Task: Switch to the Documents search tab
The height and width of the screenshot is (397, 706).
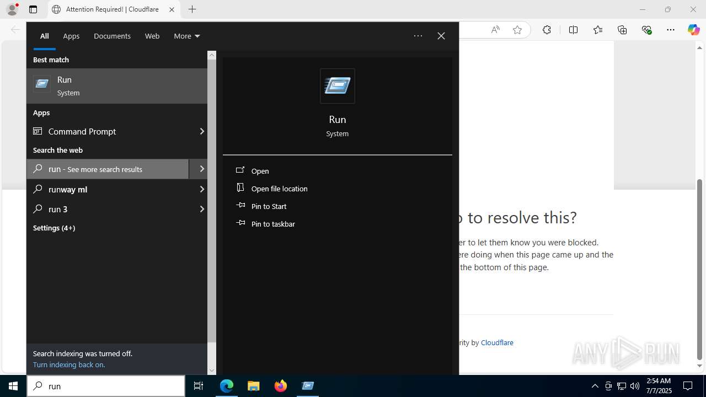Action: point(112,36)
